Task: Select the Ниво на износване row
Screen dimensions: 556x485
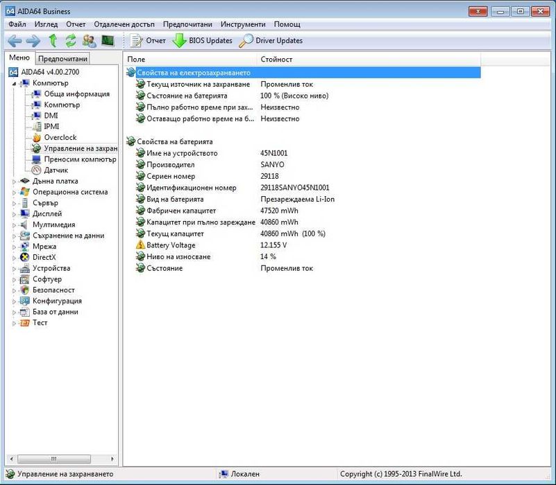Action: coord(303,256)
